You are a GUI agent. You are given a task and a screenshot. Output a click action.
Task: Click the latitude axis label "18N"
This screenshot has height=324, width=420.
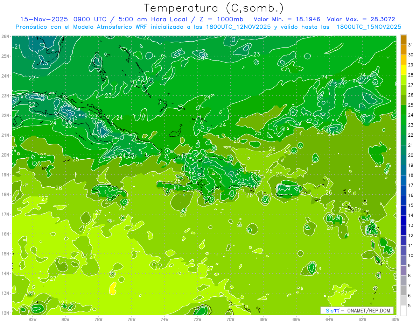(x=5, y=194)
